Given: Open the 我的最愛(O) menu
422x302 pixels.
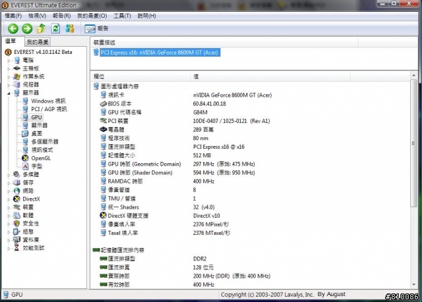Looking at the screenshot, I should [92, 16].
